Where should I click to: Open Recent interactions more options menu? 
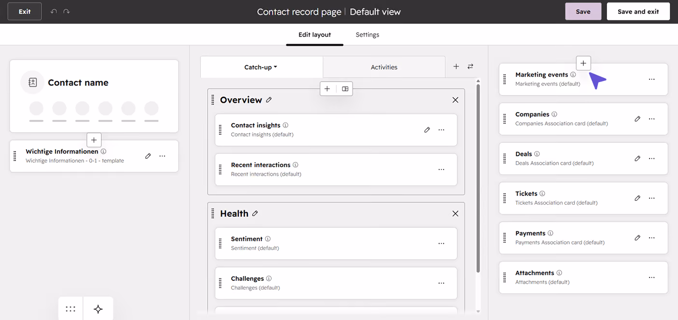pyautogui.click(x=441, y=169)
